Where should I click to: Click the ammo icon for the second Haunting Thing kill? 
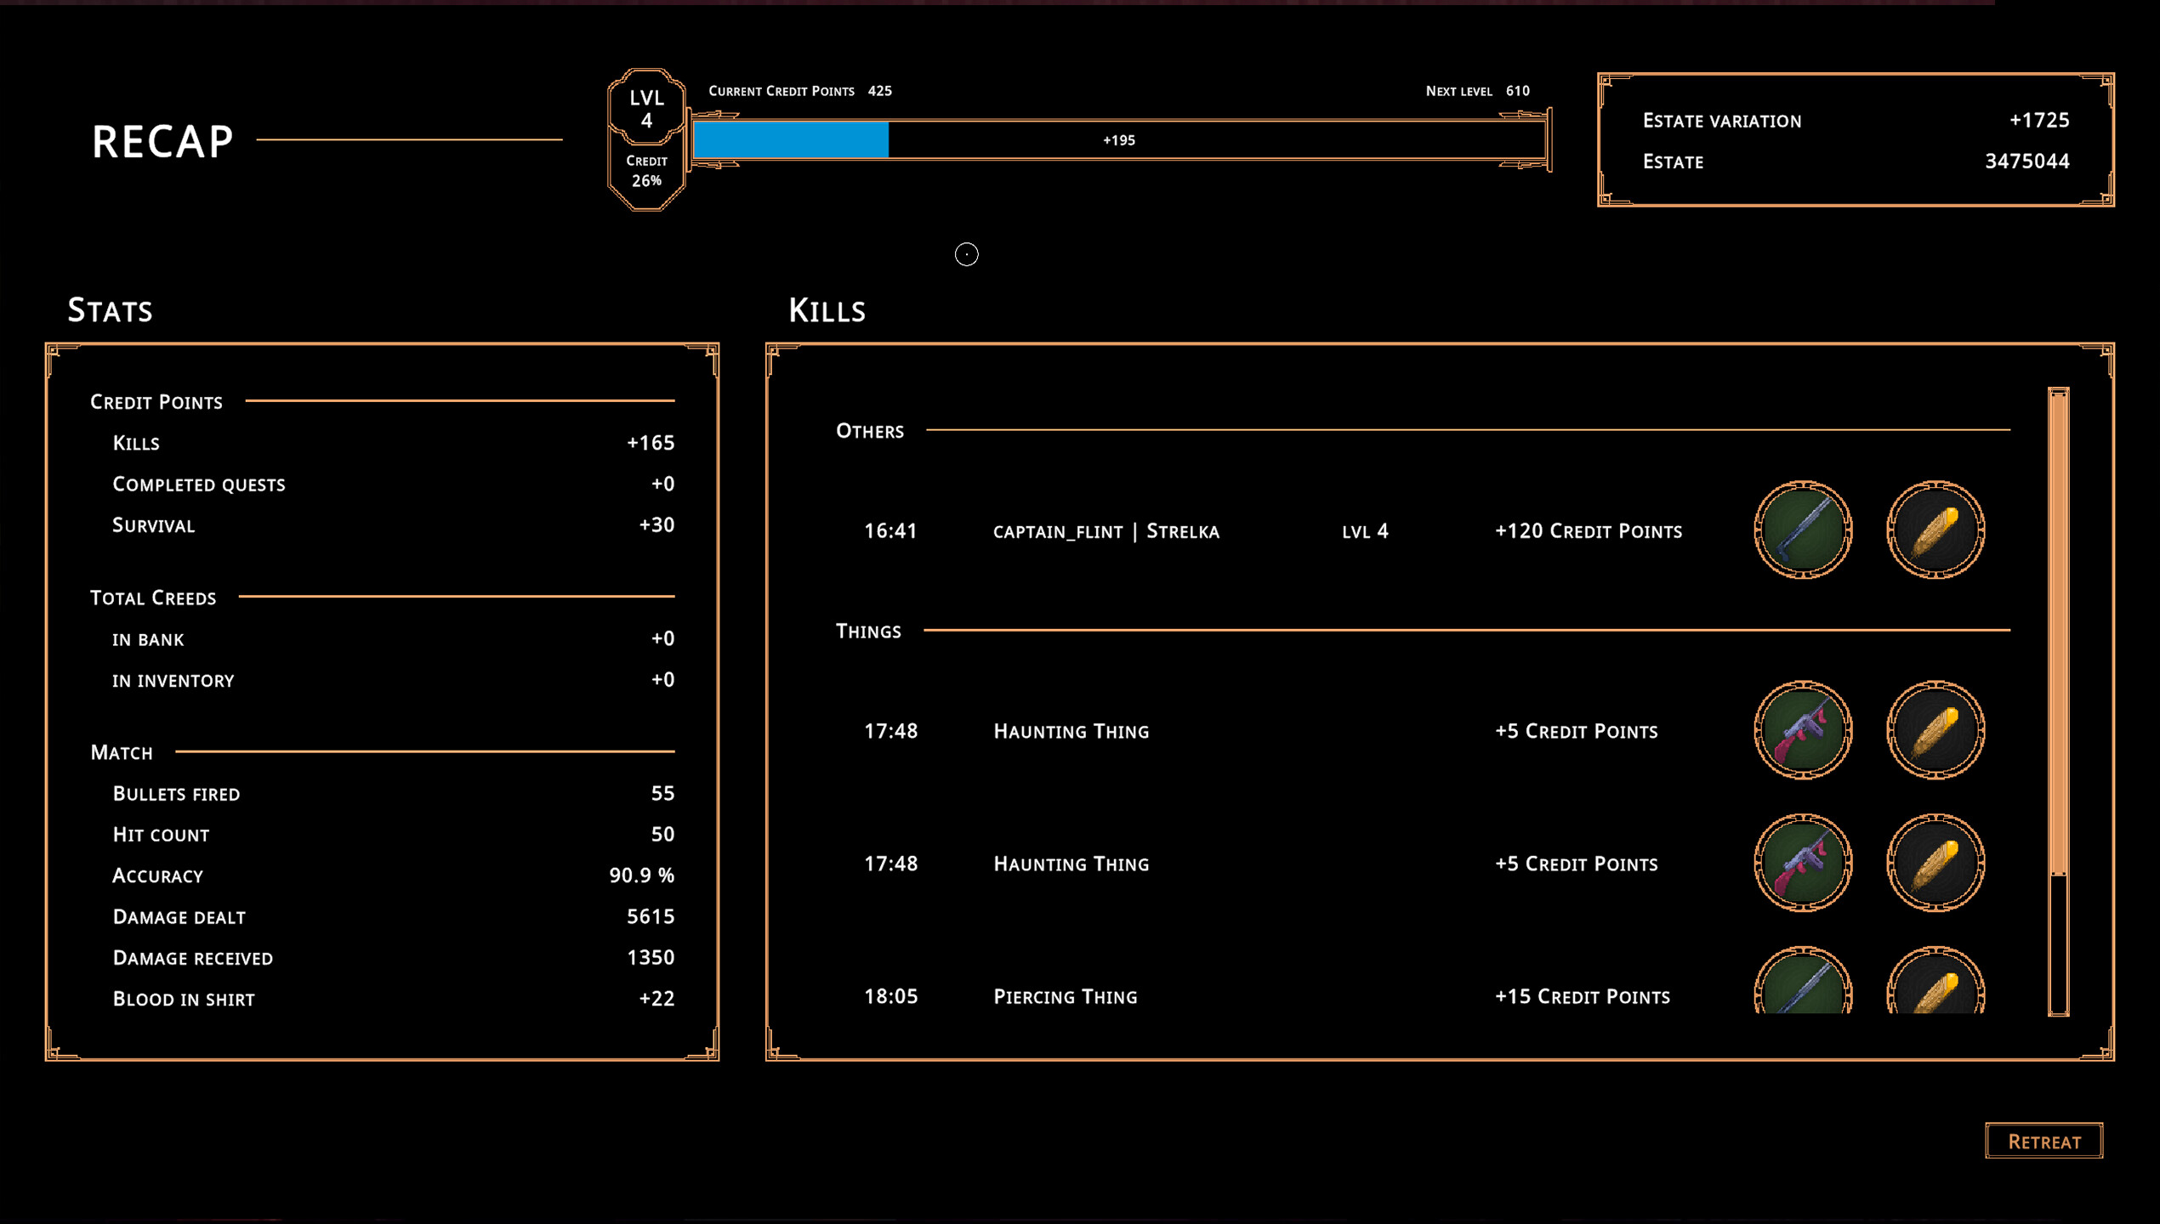(x=1935, y=863)
